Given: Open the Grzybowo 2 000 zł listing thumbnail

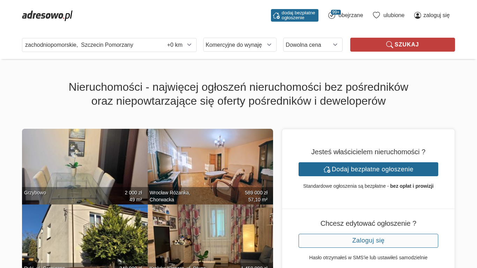Looking at the screenshot, I should click(85, 166).
